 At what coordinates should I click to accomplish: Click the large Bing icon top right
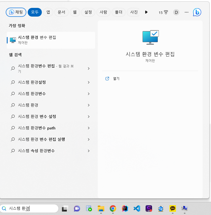(197, 12)
